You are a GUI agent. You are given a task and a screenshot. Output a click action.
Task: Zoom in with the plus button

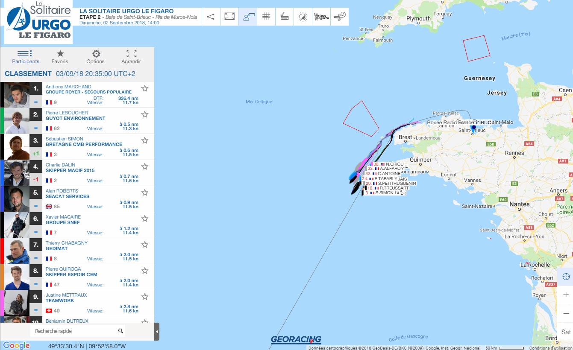[566, 295]
